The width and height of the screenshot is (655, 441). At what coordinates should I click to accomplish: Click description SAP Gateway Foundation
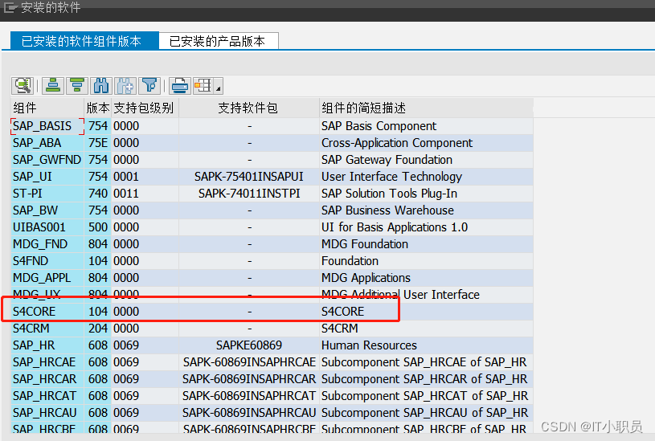[387, 160]
